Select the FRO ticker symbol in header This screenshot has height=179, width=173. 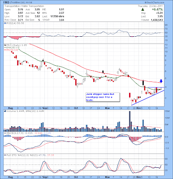[6, 2]
